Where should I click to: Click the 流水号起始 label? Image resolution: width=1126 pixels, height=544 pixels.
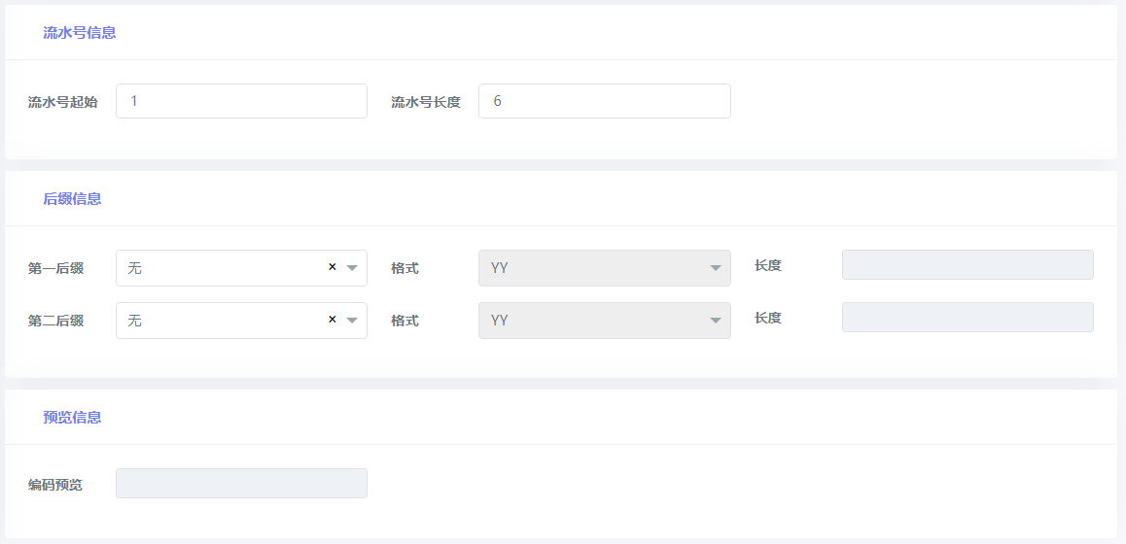pos(63,102)
